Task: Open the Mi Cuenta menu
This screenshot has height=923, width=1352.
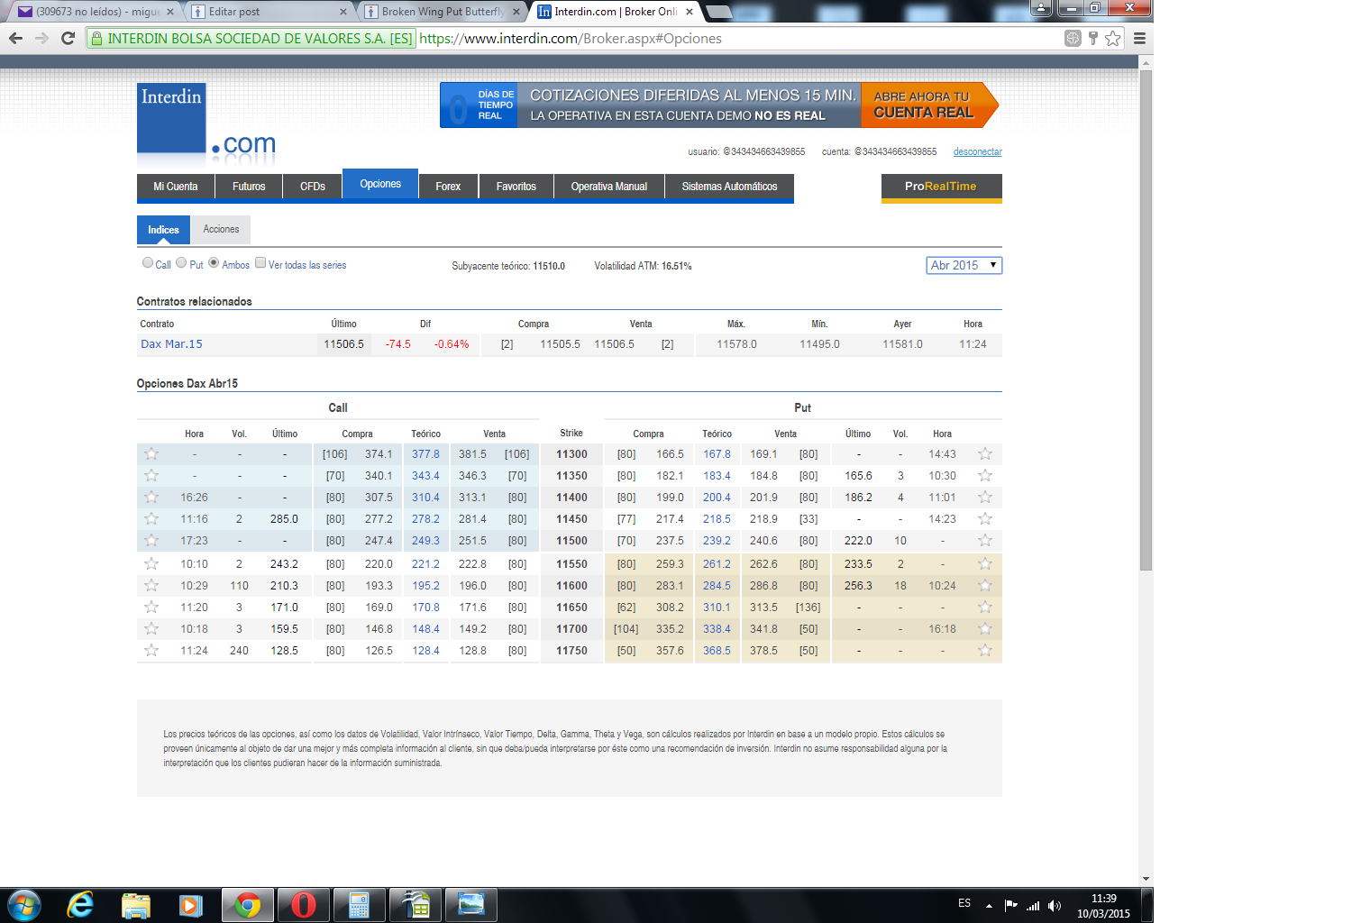Action: point(176,187)
